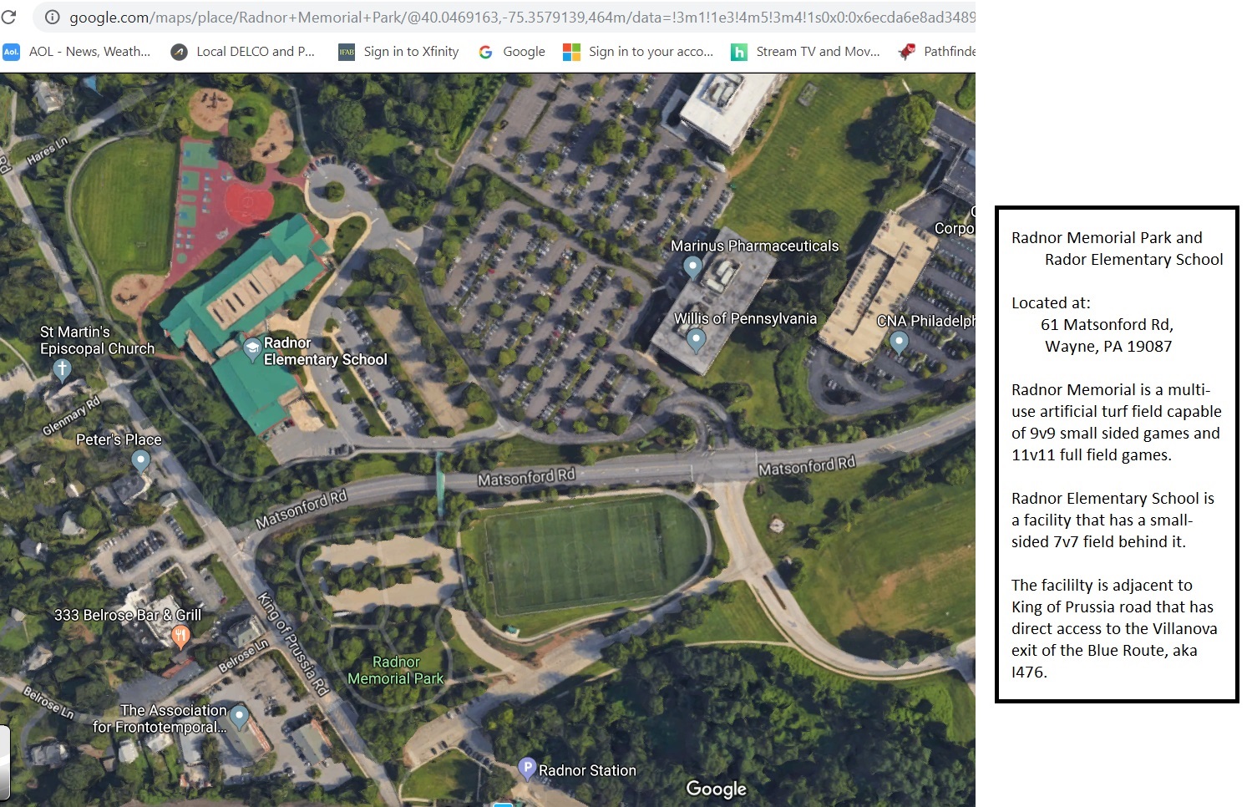1252x807 pixels.
Task: Click 61 Matsonford Rd address text
Action: tap(1107, 324)
